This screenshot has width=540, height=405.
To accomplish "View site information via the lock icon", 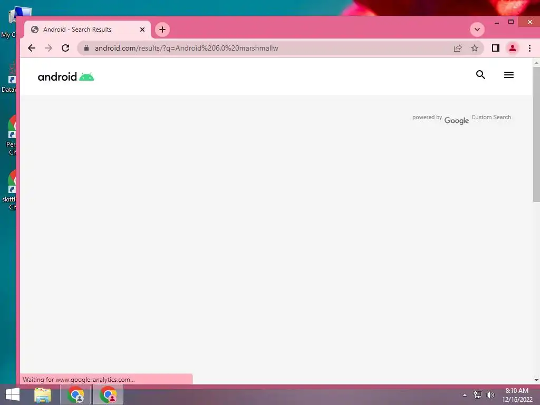I will [x=86, y=48].
